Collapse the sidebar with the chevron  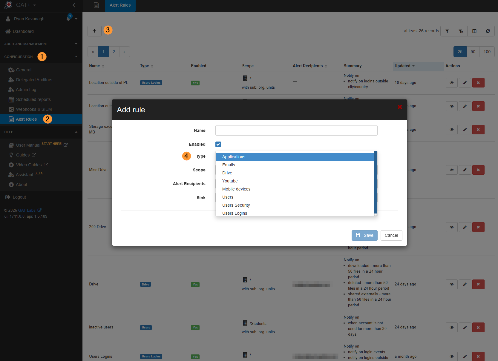(x=74, y=5)
